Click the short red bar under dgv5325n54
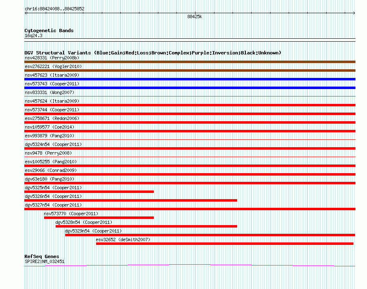Screen dimensions: 367x289 [x=89, y=192]
